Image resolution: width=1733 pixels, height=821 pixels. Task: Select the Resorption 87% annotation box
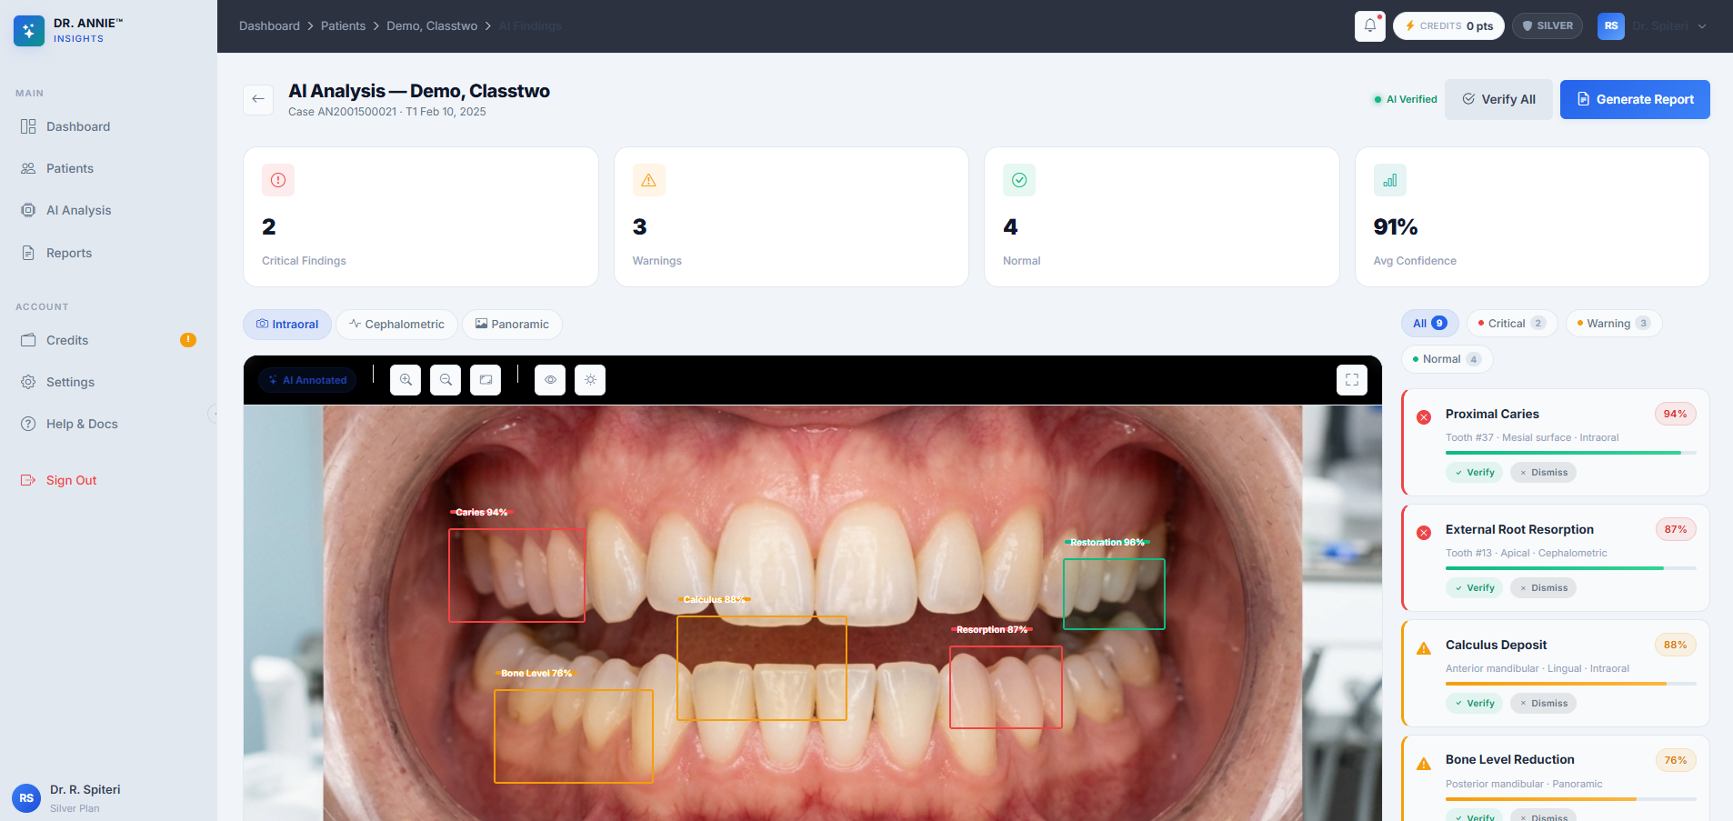1006,687
